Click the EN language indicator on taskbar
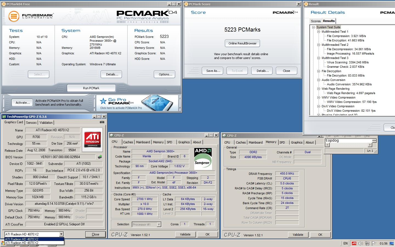This screenshot has width=395, height=247. click(x=345, y=243)
